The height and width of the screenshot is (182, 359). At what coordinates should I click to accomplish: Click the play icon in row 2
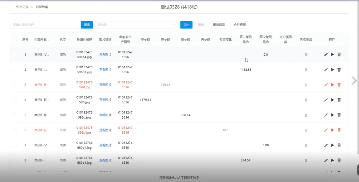click(332, 70)
